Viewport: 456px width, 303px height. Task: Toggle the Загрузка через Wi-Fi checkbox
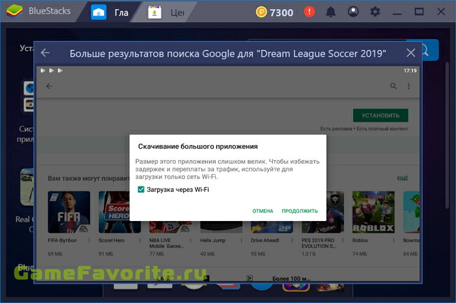(x=141, y=189)
